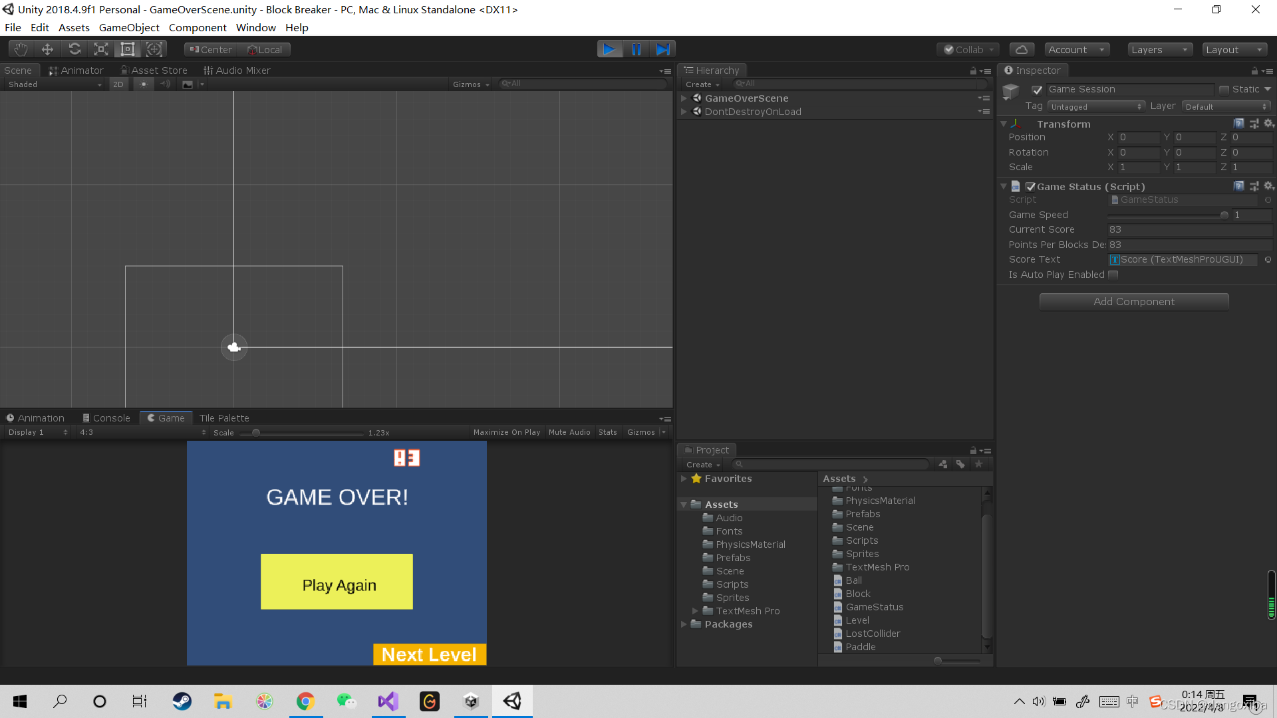The height and width of the screenshot is (718, 1277).
Task: Toggle 2D scene view mode
Action: point(118,84)
